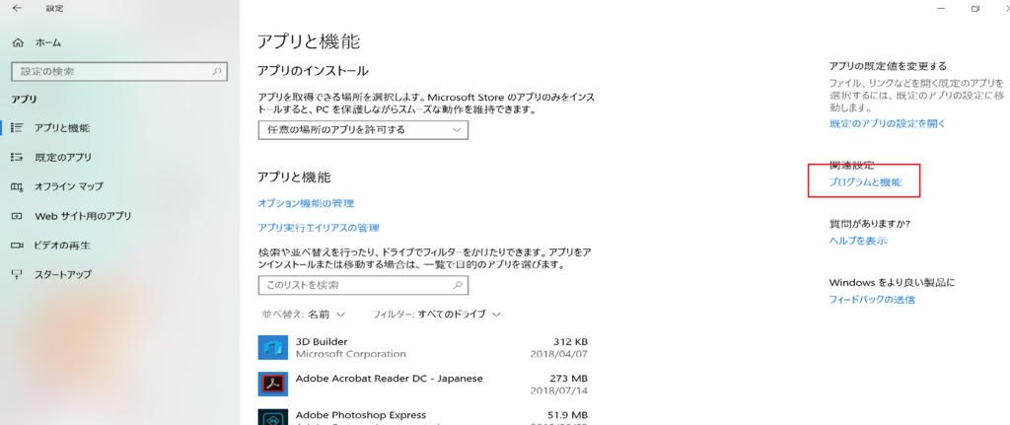Click the search magnifier in 設定の検索

pyautogui.click(x=218, y=71)
